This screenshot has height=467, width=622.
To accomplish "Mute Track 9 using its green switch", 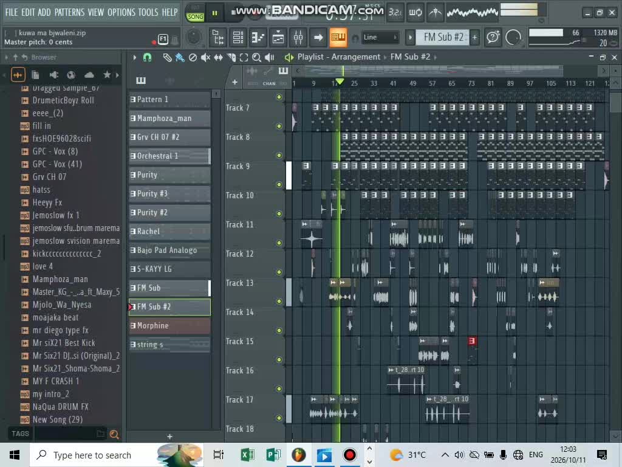I will click(x=279, y=184).
